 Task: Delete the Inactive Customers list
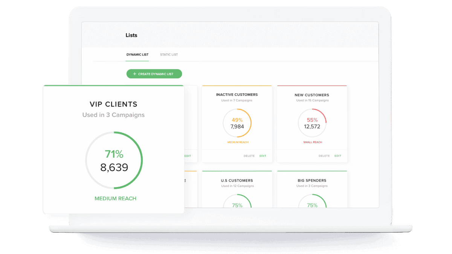pyautogui.click(x=249, y=156)
